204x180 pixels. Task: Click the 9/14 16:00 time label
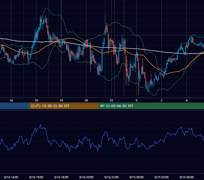(x=36, y=177)
